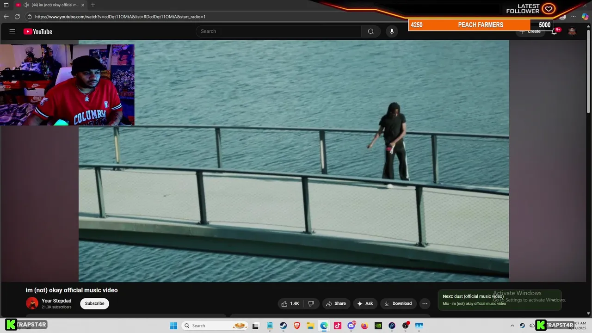Click the '21.3K subscribers' text
The height and width of the screenshot is (333, 592).
pos(56,307)
